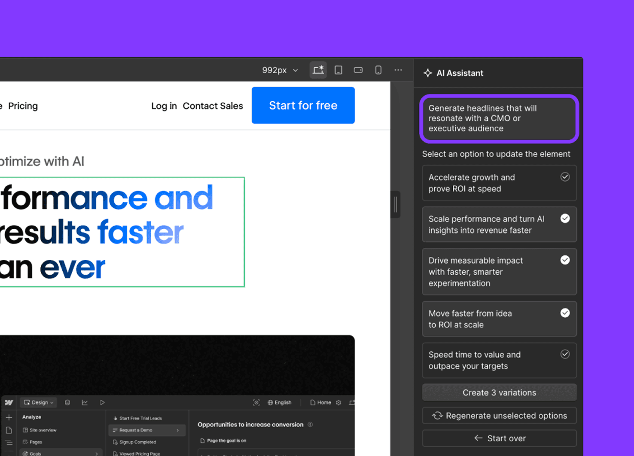
Task: Switch to mobile landscape breakpoint icon
Action: point(358,70)
